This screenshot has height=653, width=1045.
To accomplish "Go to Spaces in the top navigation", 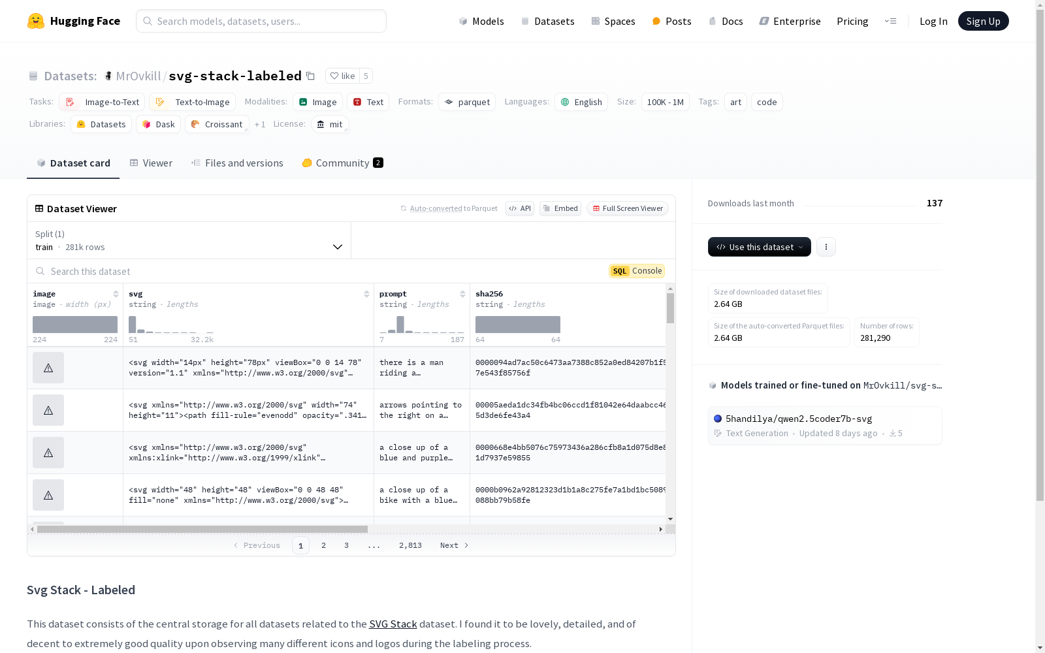I will [613, 21].
